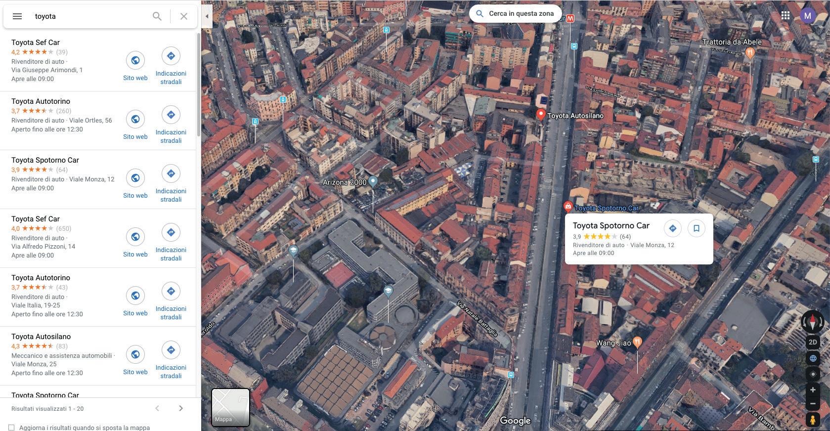Open the hamburger main menu
This screenshot has height=431, width=830.
[17, 16]
